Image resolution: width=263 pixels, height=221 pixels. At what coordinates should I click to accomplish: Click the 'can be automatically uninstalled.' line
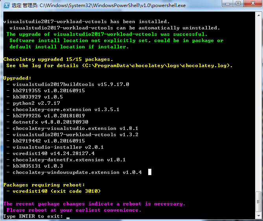[x=115, y=28]
